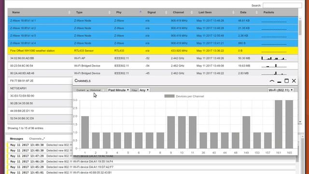Click packets sparkline for 00:23:54:8C:90:54
Image resolution: width=309 pixels, height=174 pixels.
pyautogui.click(x=274, y=66)
